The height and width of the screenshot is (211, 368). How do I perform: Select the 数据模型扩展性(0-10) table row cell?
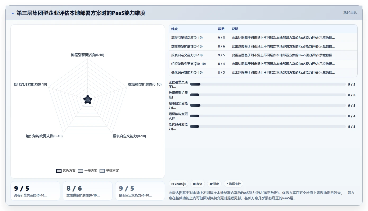coord(187,46)
